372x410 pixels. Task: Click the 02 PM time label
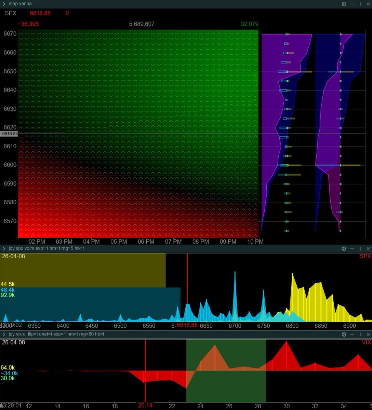pyautogui.click(x=37, y=242)
